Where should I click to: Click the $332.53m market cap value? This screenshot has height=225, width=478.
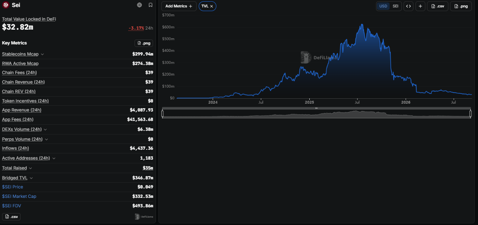click(x=143, y=196)
